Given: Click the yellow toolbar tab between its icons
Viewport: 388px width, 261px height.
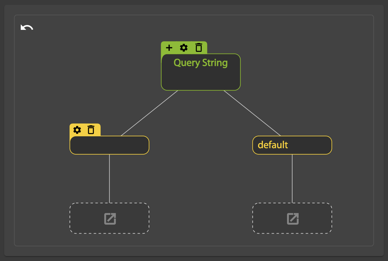Looking at the screenshot, I should coord(84,130).
